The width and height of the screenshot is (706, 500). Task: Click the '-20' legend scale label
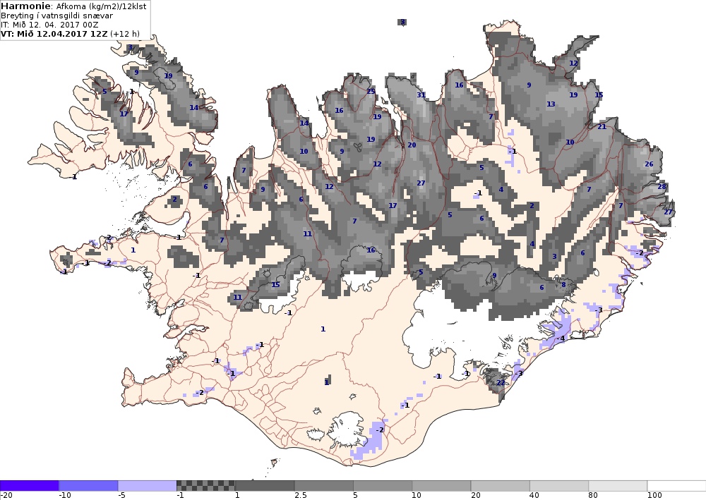coord(6,496)
